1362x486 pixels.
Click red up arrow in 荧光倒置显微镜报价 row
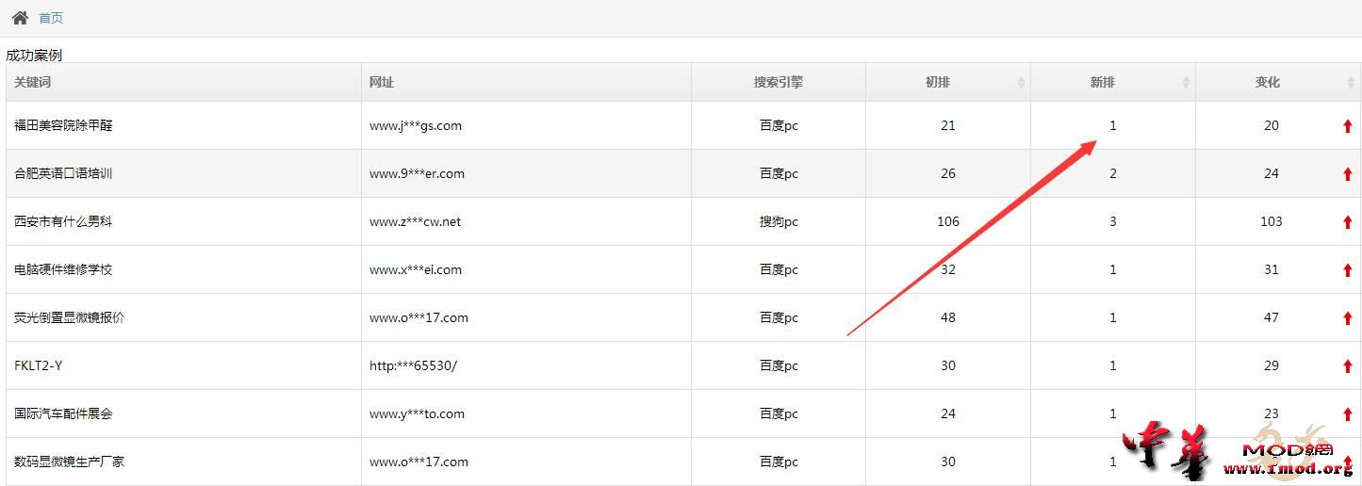[1348, 318]
